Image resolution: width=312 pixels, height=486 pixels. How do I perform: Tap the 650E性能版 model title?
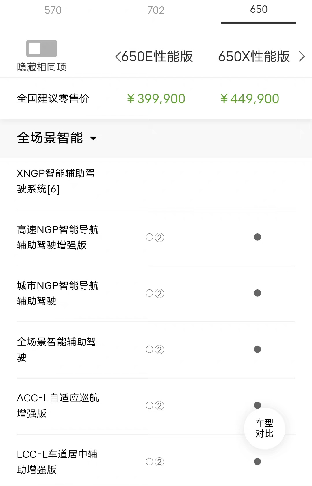[x=157, y=57]
